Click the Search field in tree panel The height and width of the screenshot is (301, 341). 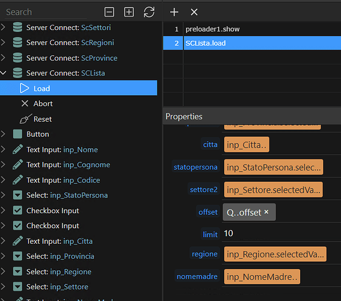[46, 12]
